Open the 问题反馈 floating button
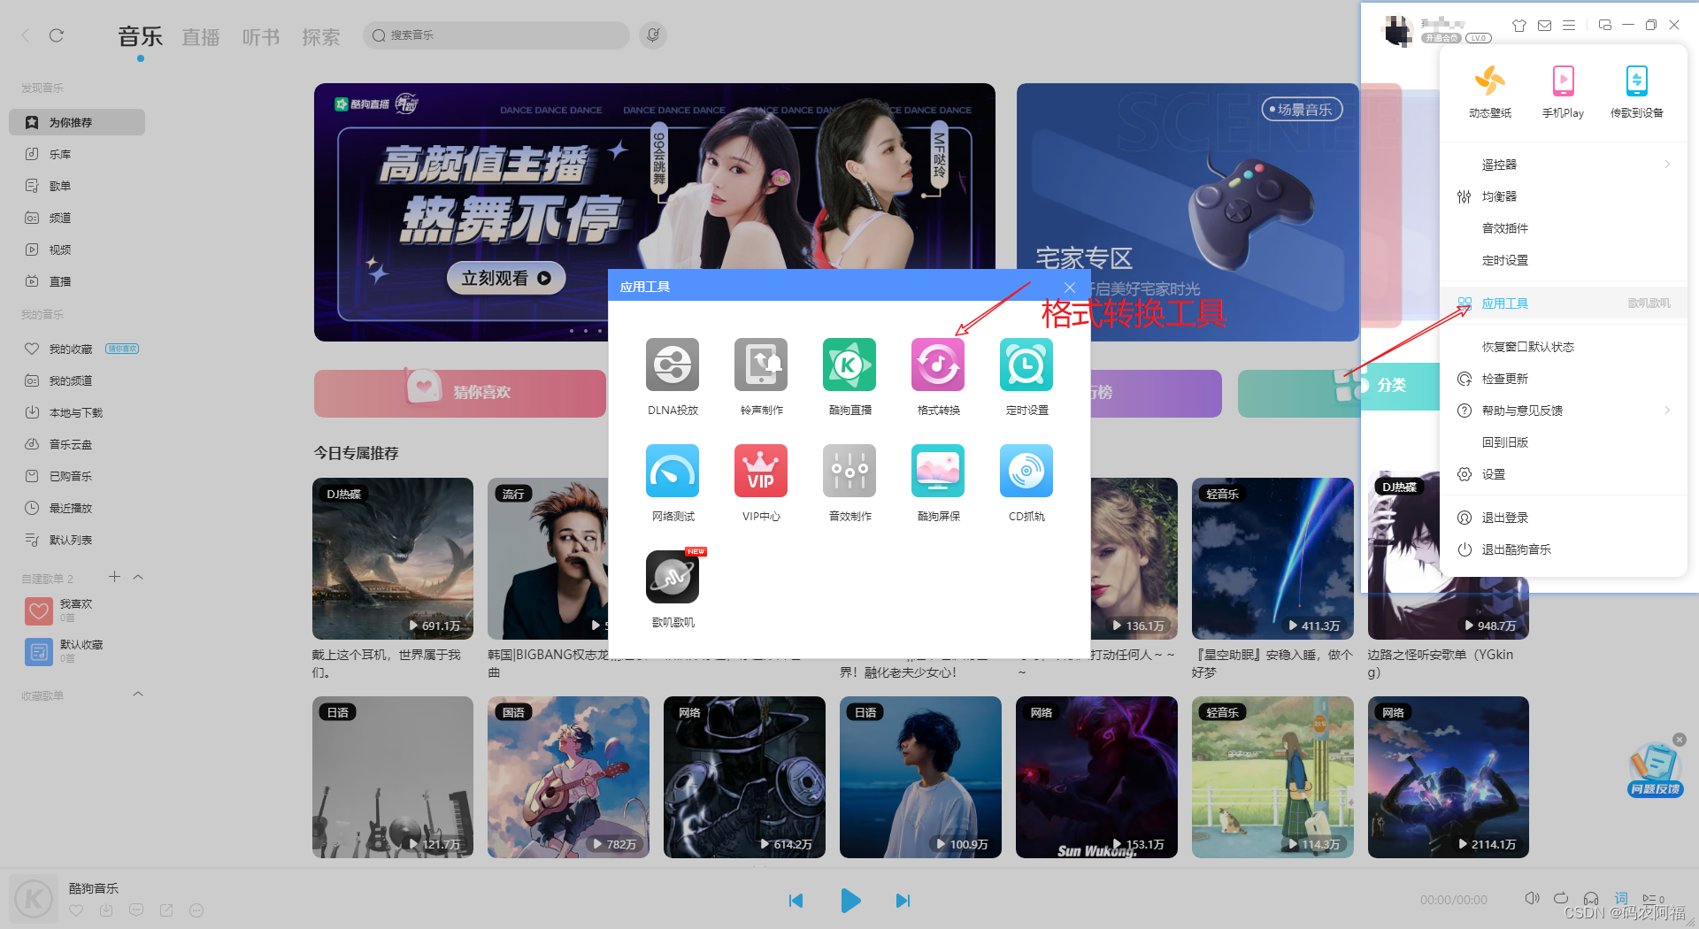The image size is (1699, 929). 1655,772
